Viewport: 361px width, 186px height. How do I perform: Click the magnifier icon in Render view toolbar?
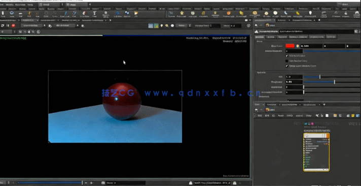pos(167,25)
